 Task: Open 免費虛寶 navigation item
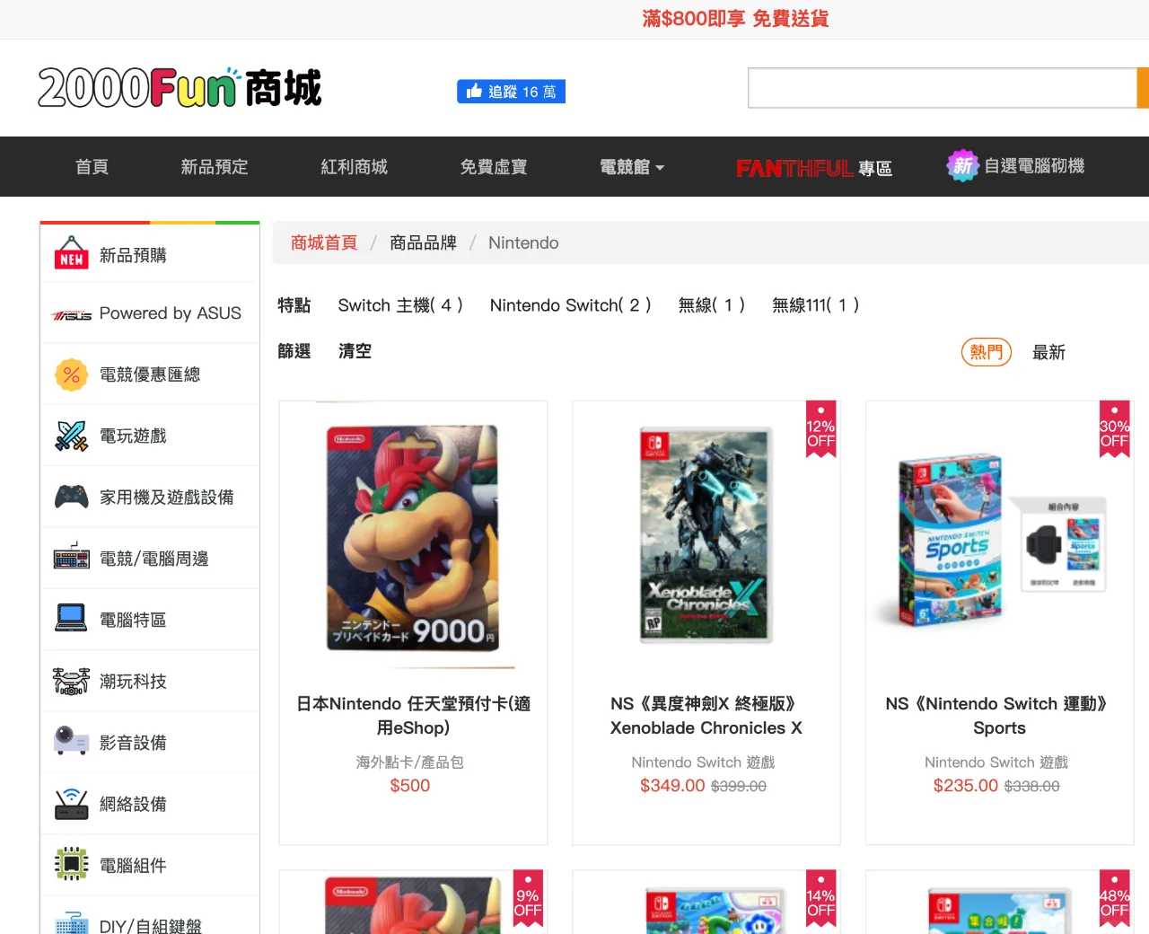tap(494, 167)
